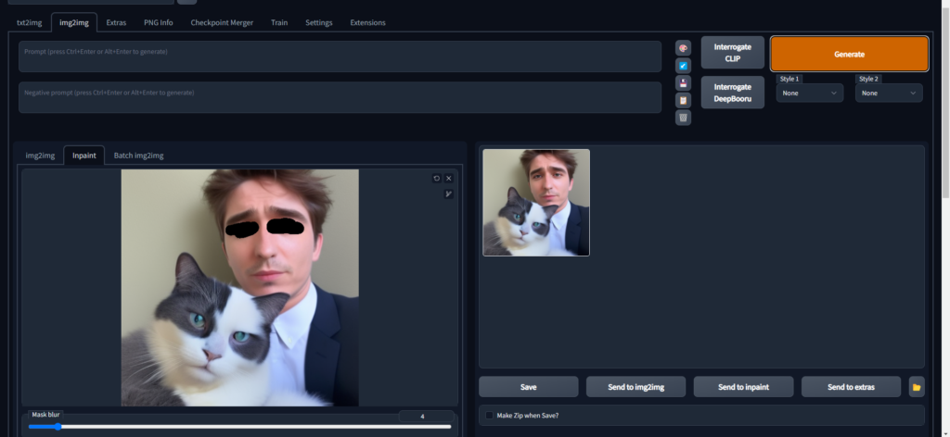Click the orange Generate button
950x437 pixels.
tap(849, 54)
